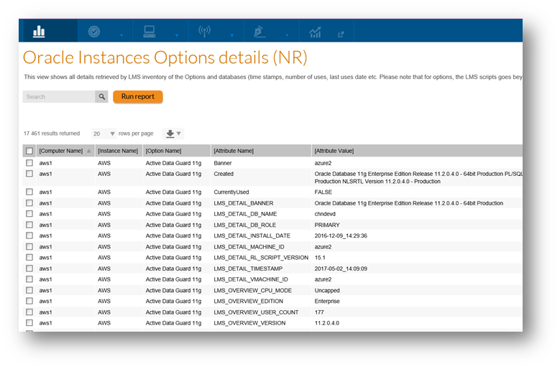Select the checkbox for LMS_DETAIL_DB_ROLE row
560x369 pixels.
pos(29,225)
